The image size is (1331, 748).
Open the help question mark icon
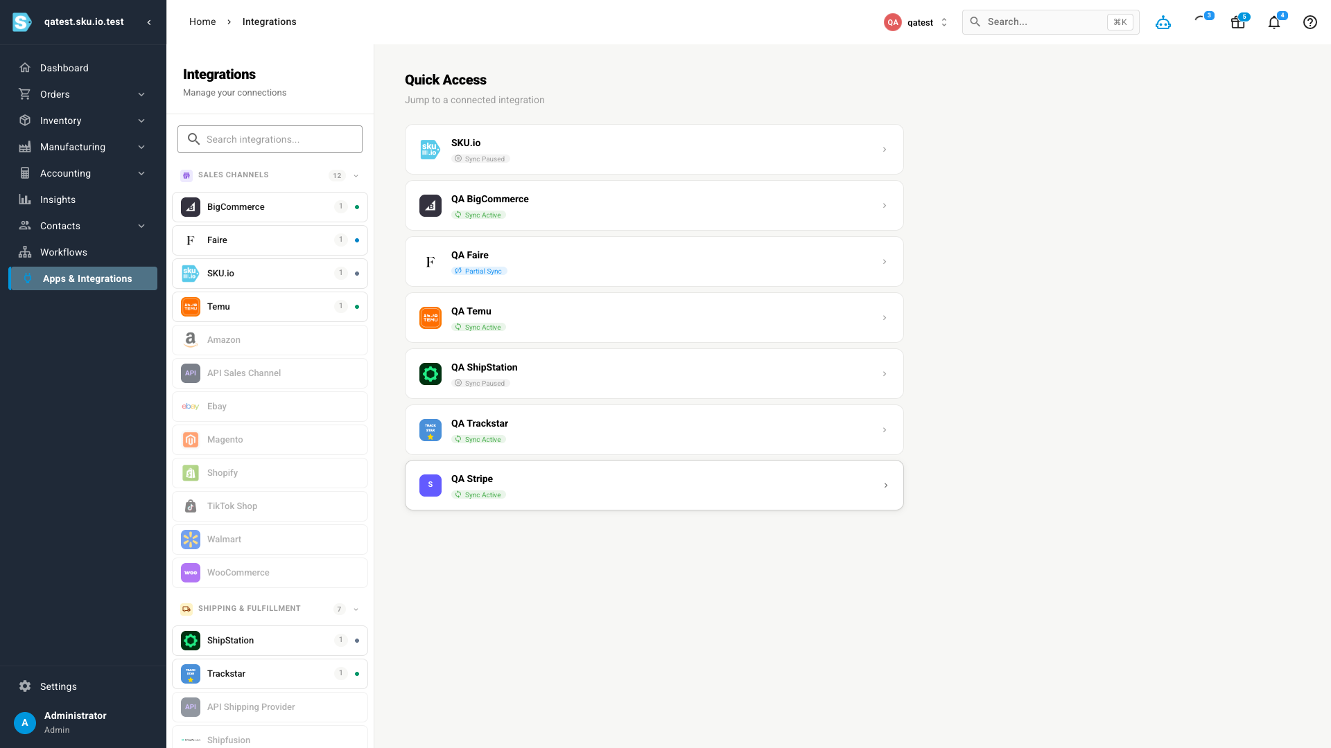point(1310,22)
